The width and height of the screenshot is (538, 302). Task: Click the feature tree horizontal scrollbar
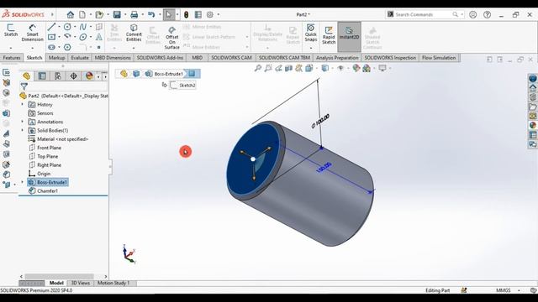[60, 276]
